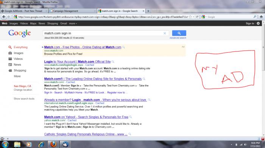Open URL history dropdown arrow in address bar
This screenshot has height=148, width=265.
coord(194,17)
